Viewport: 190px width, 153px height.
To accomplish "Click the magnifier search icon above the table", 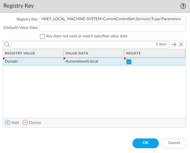I will point(7,44).
